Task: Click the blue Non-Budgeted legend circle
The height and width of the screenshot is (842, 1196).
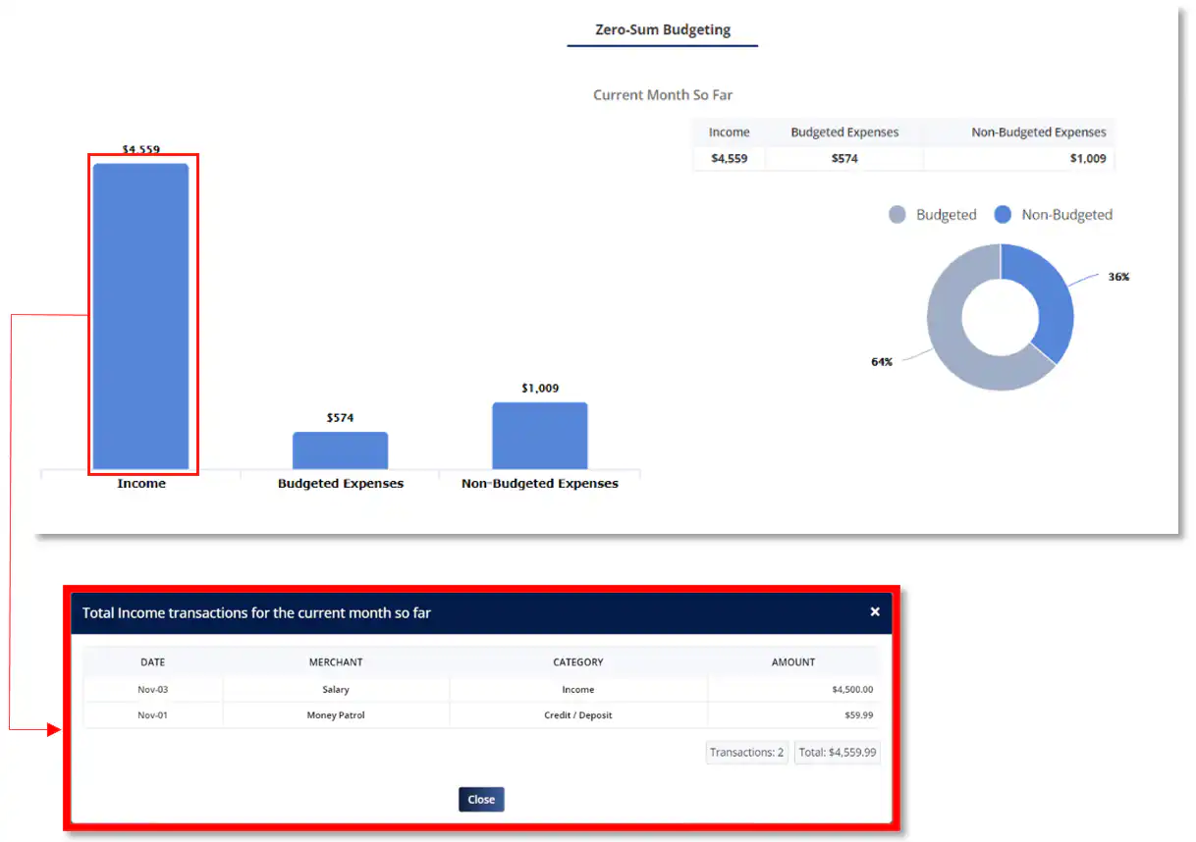Action: (x=1003, y=215)
